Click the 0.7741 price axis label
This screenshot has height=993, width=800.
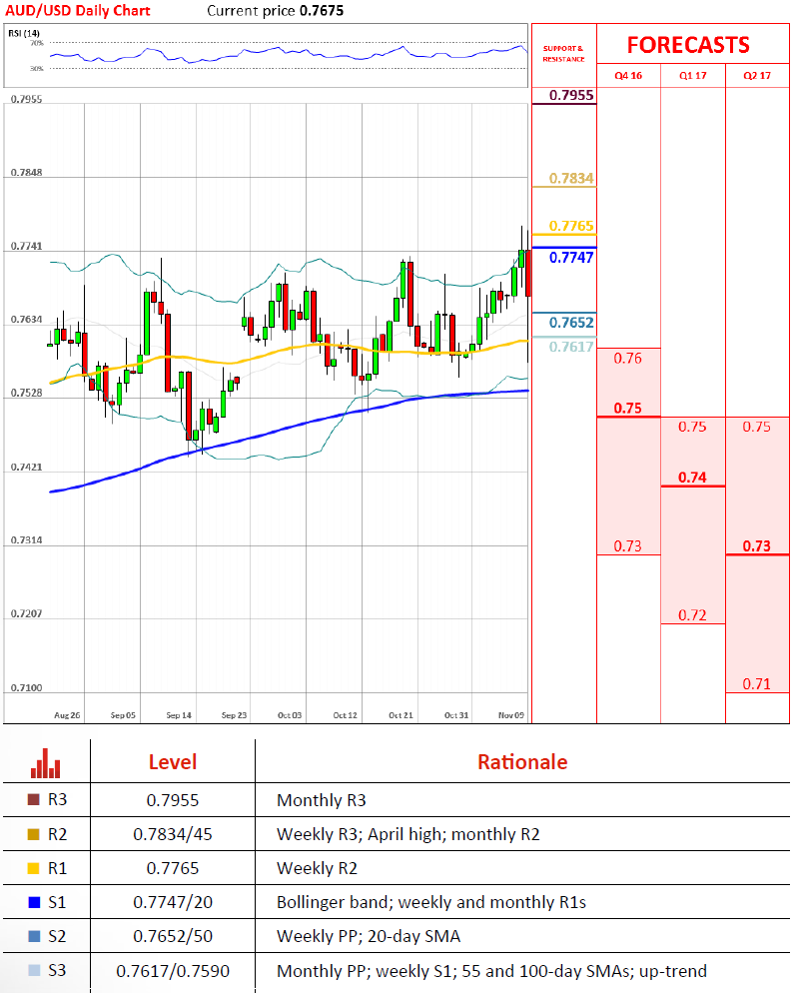coord(27,246)
